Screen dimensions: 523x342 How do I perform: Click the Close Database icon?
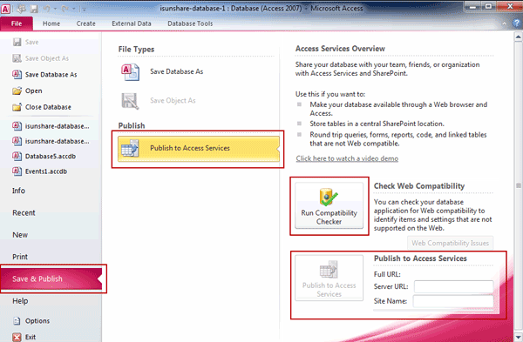click(x=17, y=107)
